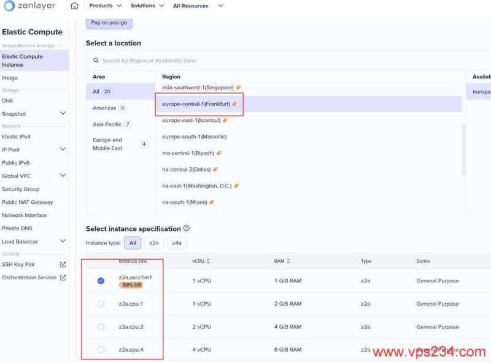The width and height of the screenshot is (491, 362).
Task: Choose the z2a.cpu.4 instance radio button
Action: [101, 350]
